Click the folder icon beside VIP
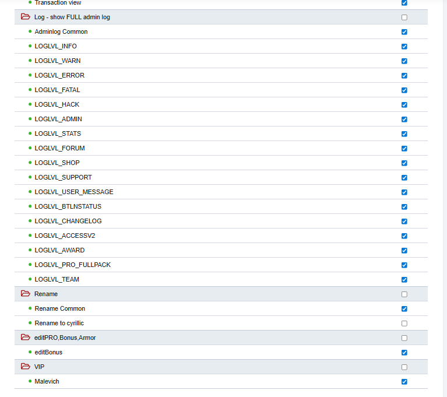Screen dimensions: 447x397 tap(26, 366)
